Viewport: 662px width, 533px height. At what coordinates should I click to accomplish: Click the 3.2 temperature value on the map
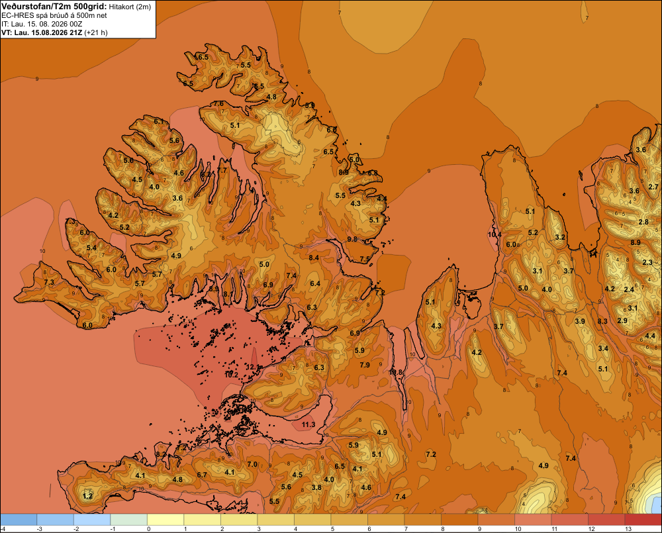(x=560, y=237)
